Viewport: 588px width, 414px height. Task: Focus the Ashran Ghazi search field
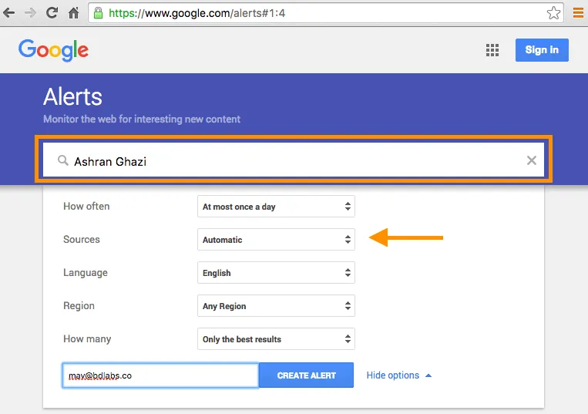[294, 160]
